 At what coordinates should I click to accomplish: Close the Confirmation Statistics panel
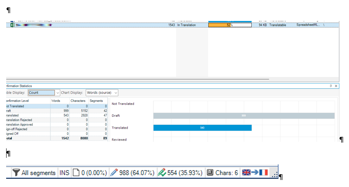pyautogui.click(x=336, y=86)
